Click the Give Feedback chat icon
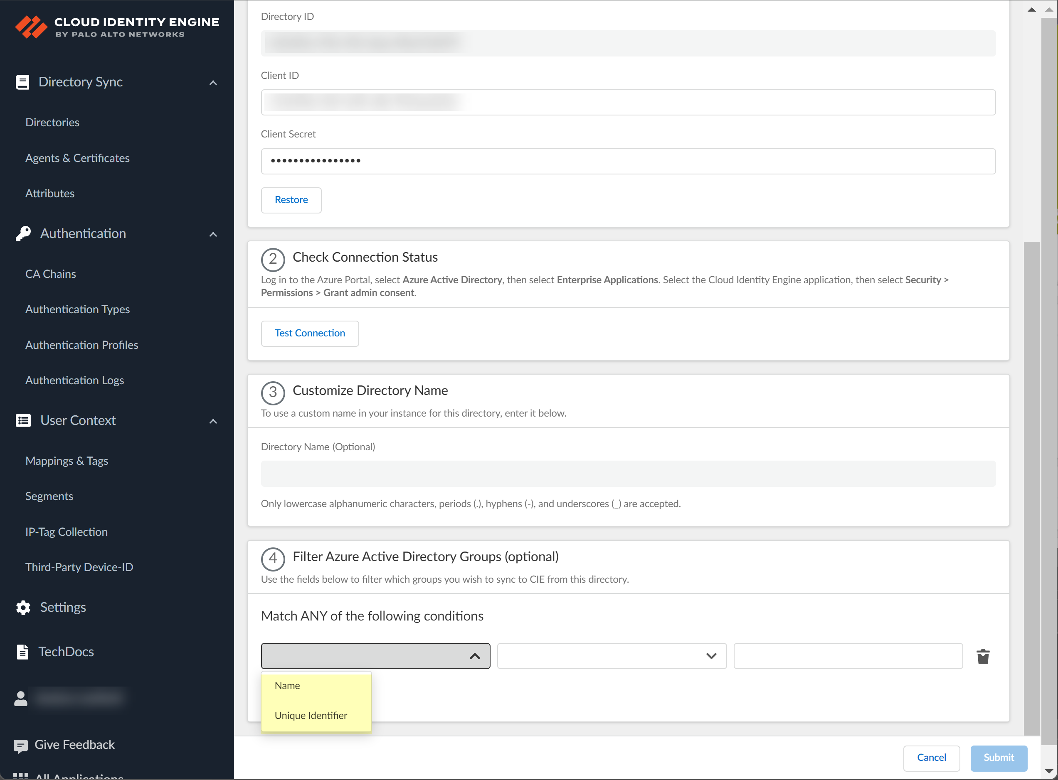1058x780 pixels. [20, 746]
